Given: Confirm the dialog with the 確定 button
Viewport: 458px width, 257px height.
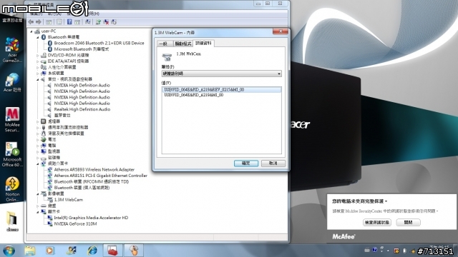Looking at the screenshot, I should (246, 163).
